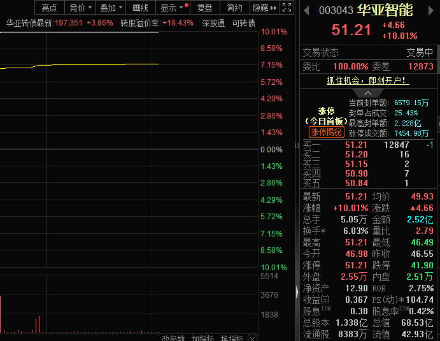This screenshot has height=341, width=440.
Task: Open the 亮点 highlights toolbar item
Action: tap(50, 8)
